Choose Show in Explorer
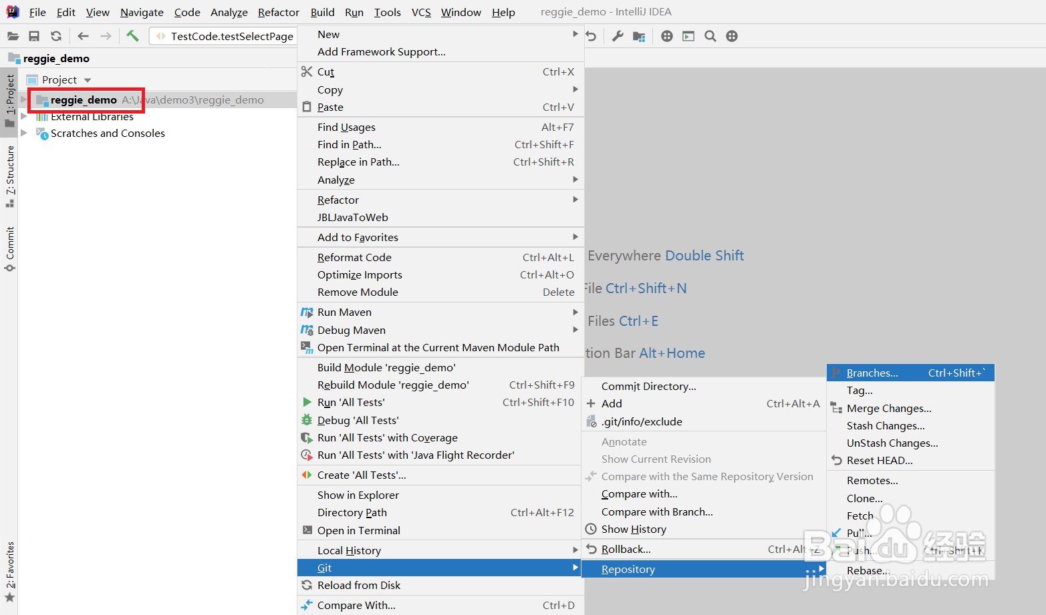This screenshot has width=1046, height=615. (440, 495)
